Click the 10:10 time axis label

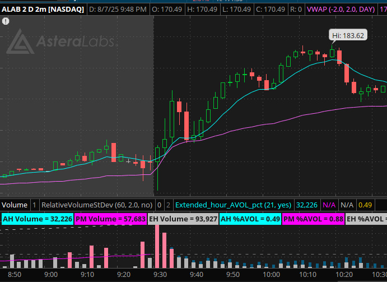pyautogui.click(x=308, y=275)
